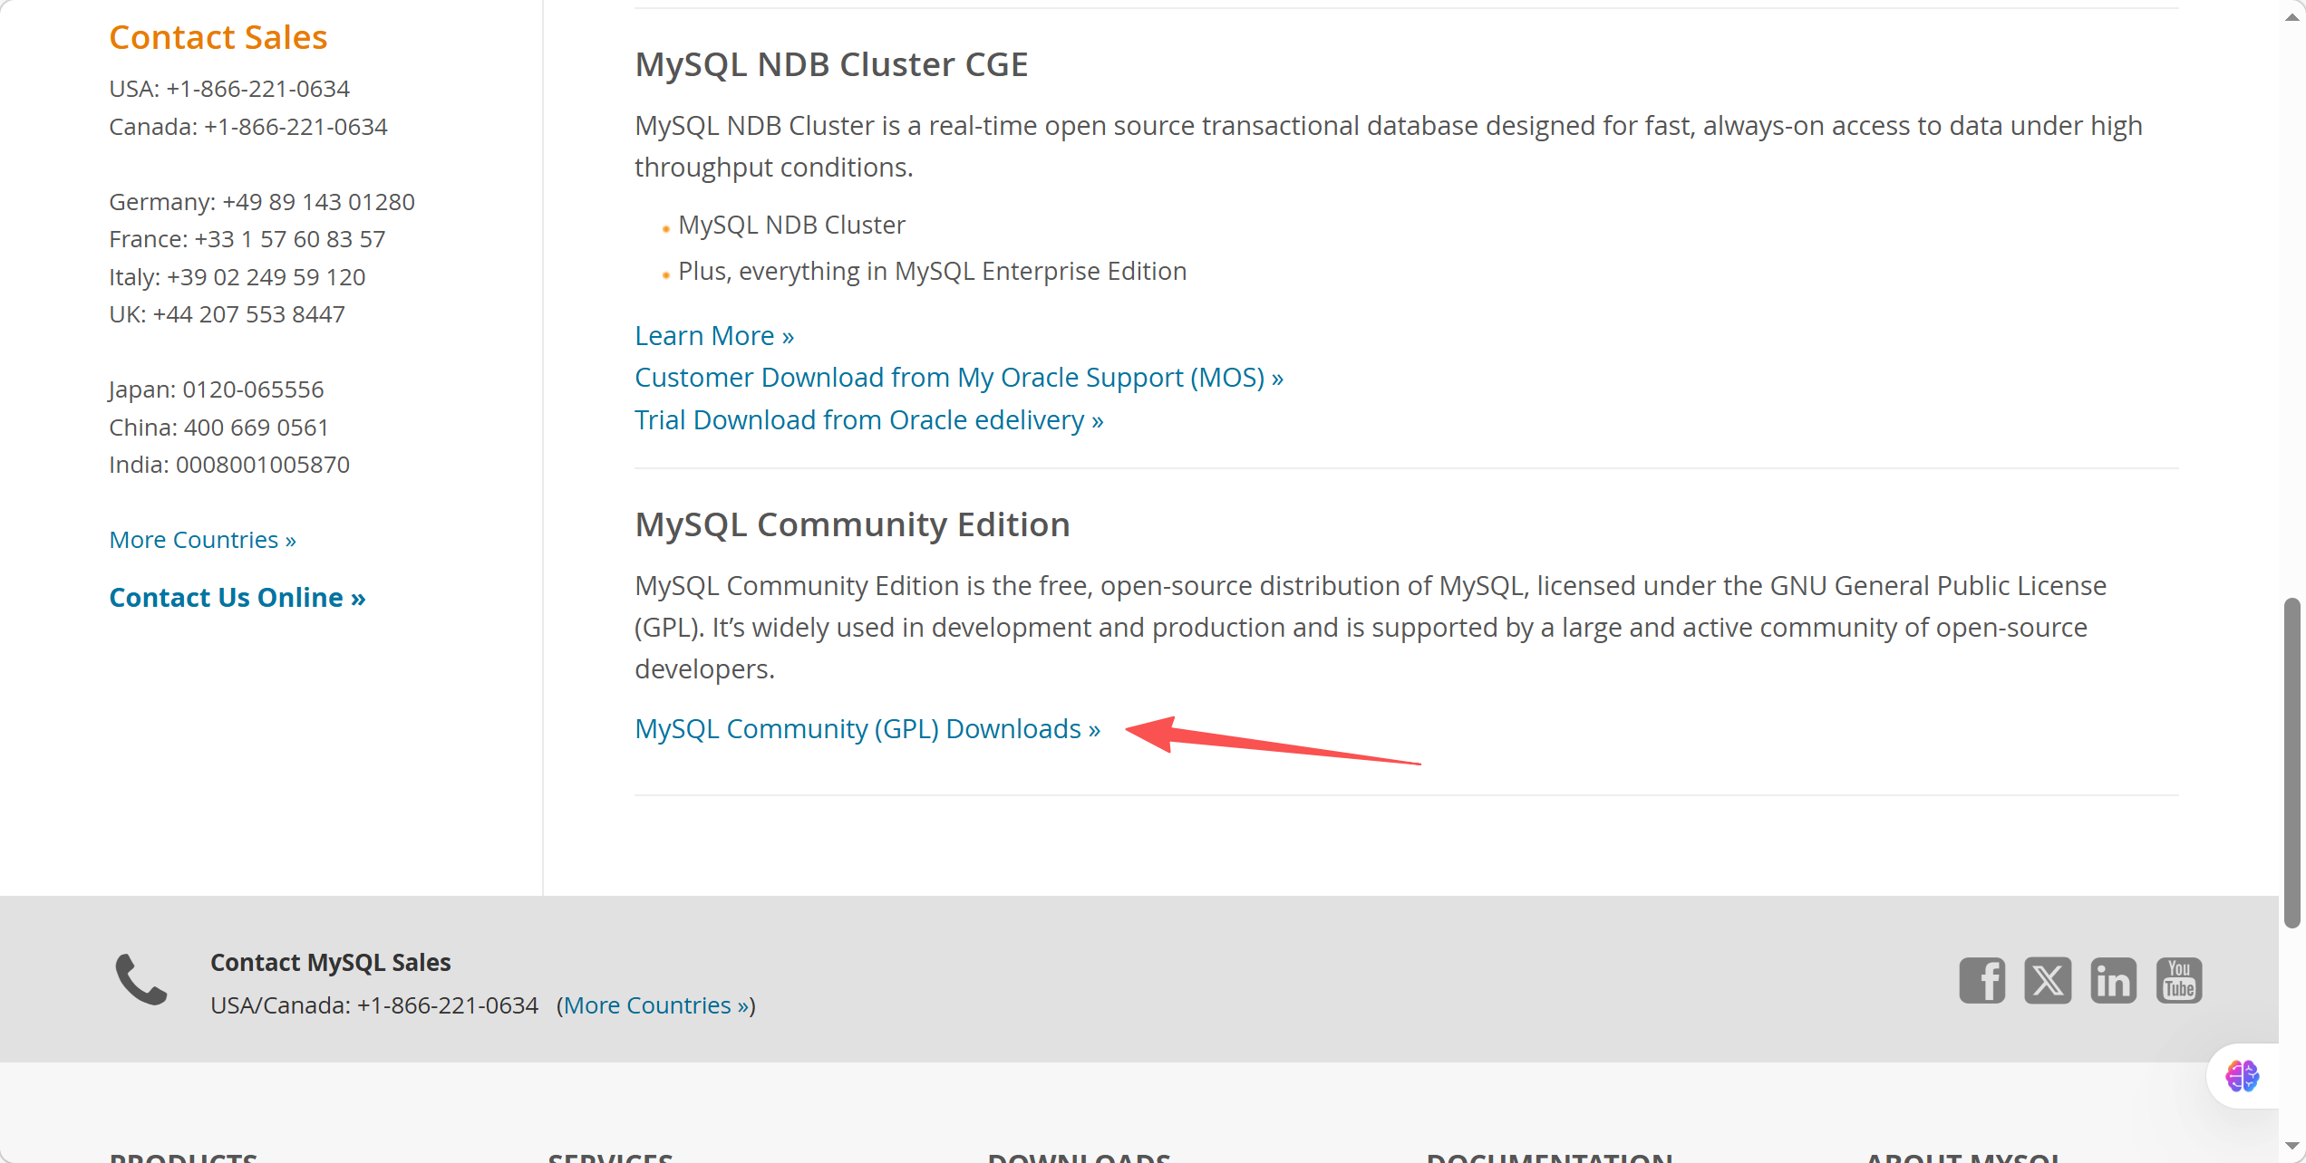Open MySQL Community (GPL) Downloads link
The width and height of the screenshot is (2306, 1163).
(867, 729)
